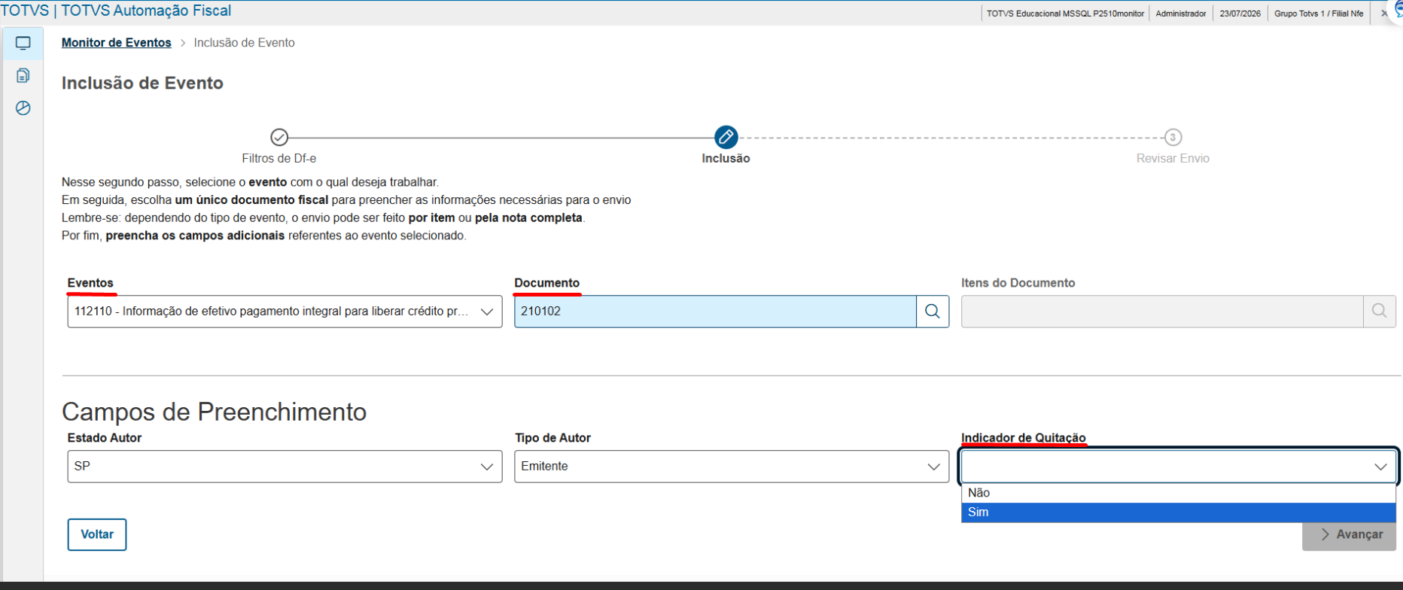Click the Inclusão step label
1403x590 pixels.
[x=726, y=159]
